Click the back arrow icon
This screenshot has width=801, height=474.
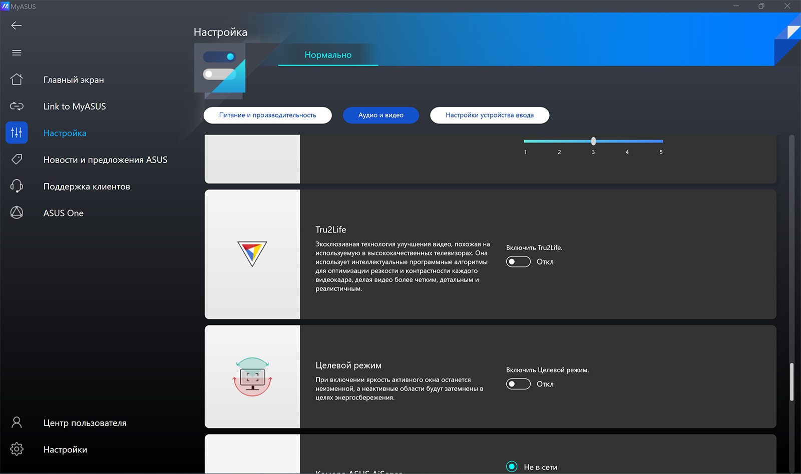pos(17,25)
